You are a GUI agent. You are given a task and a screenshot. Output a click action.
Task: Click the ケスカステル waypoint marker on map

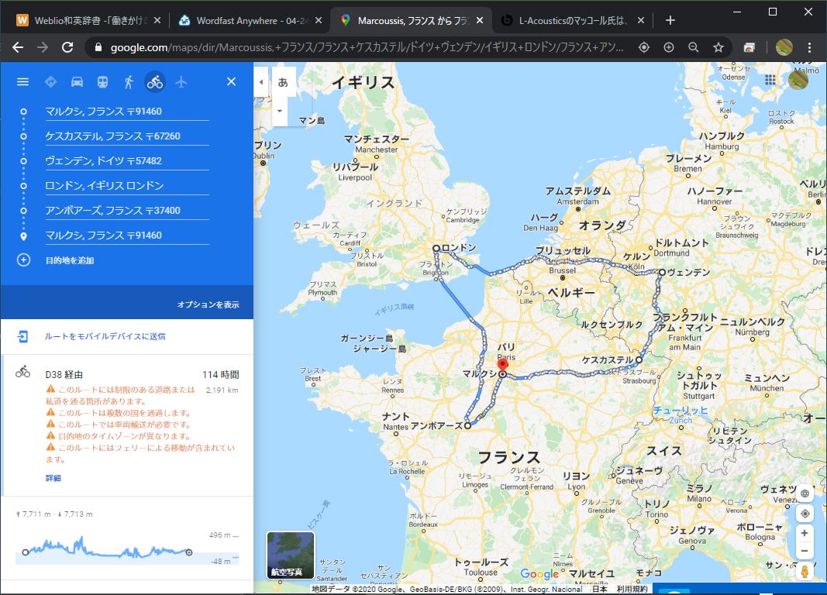coord(639,360)
